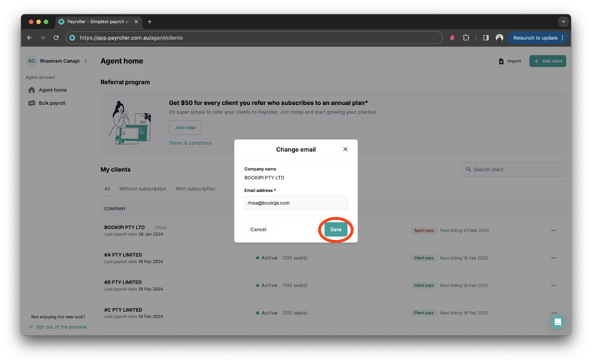
Task: Select the All clients tab
Action: point(107,189)
